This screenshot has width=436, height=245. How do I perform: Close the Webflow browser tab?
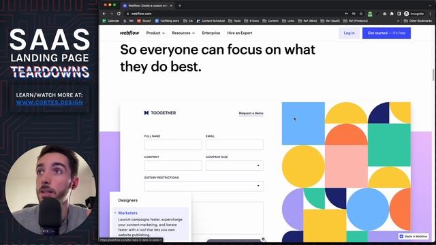click(171, 5)
